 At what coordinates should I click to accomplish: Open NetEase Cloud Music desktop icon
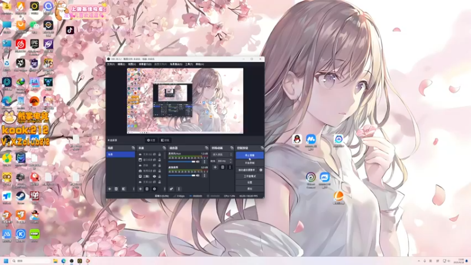(21, 45)
